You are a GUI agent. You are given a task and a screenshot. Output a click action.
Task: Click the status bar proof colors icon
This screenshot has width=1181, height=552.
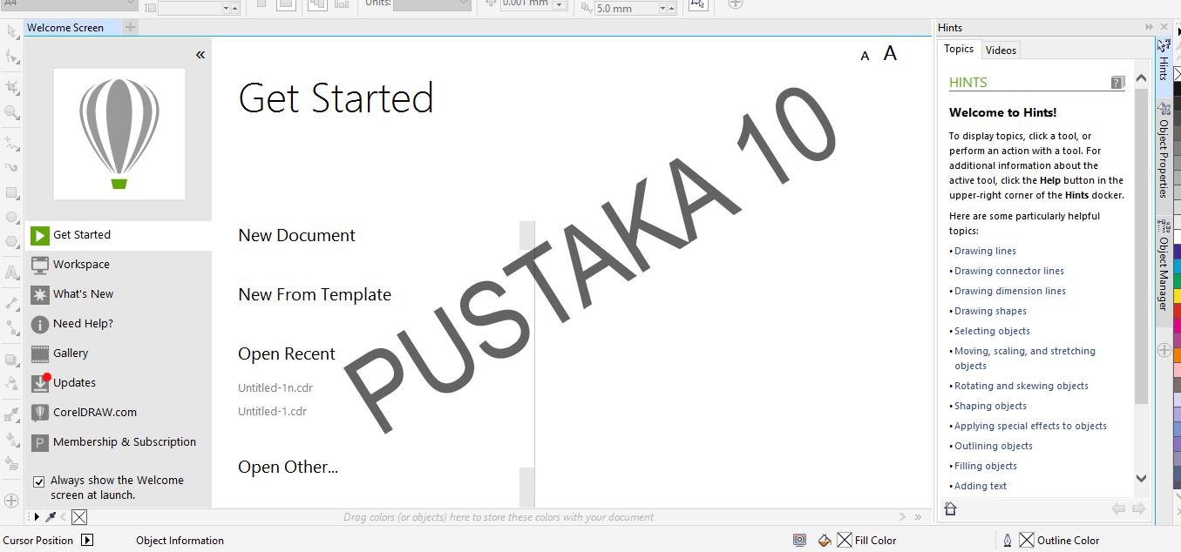[799, 540]
